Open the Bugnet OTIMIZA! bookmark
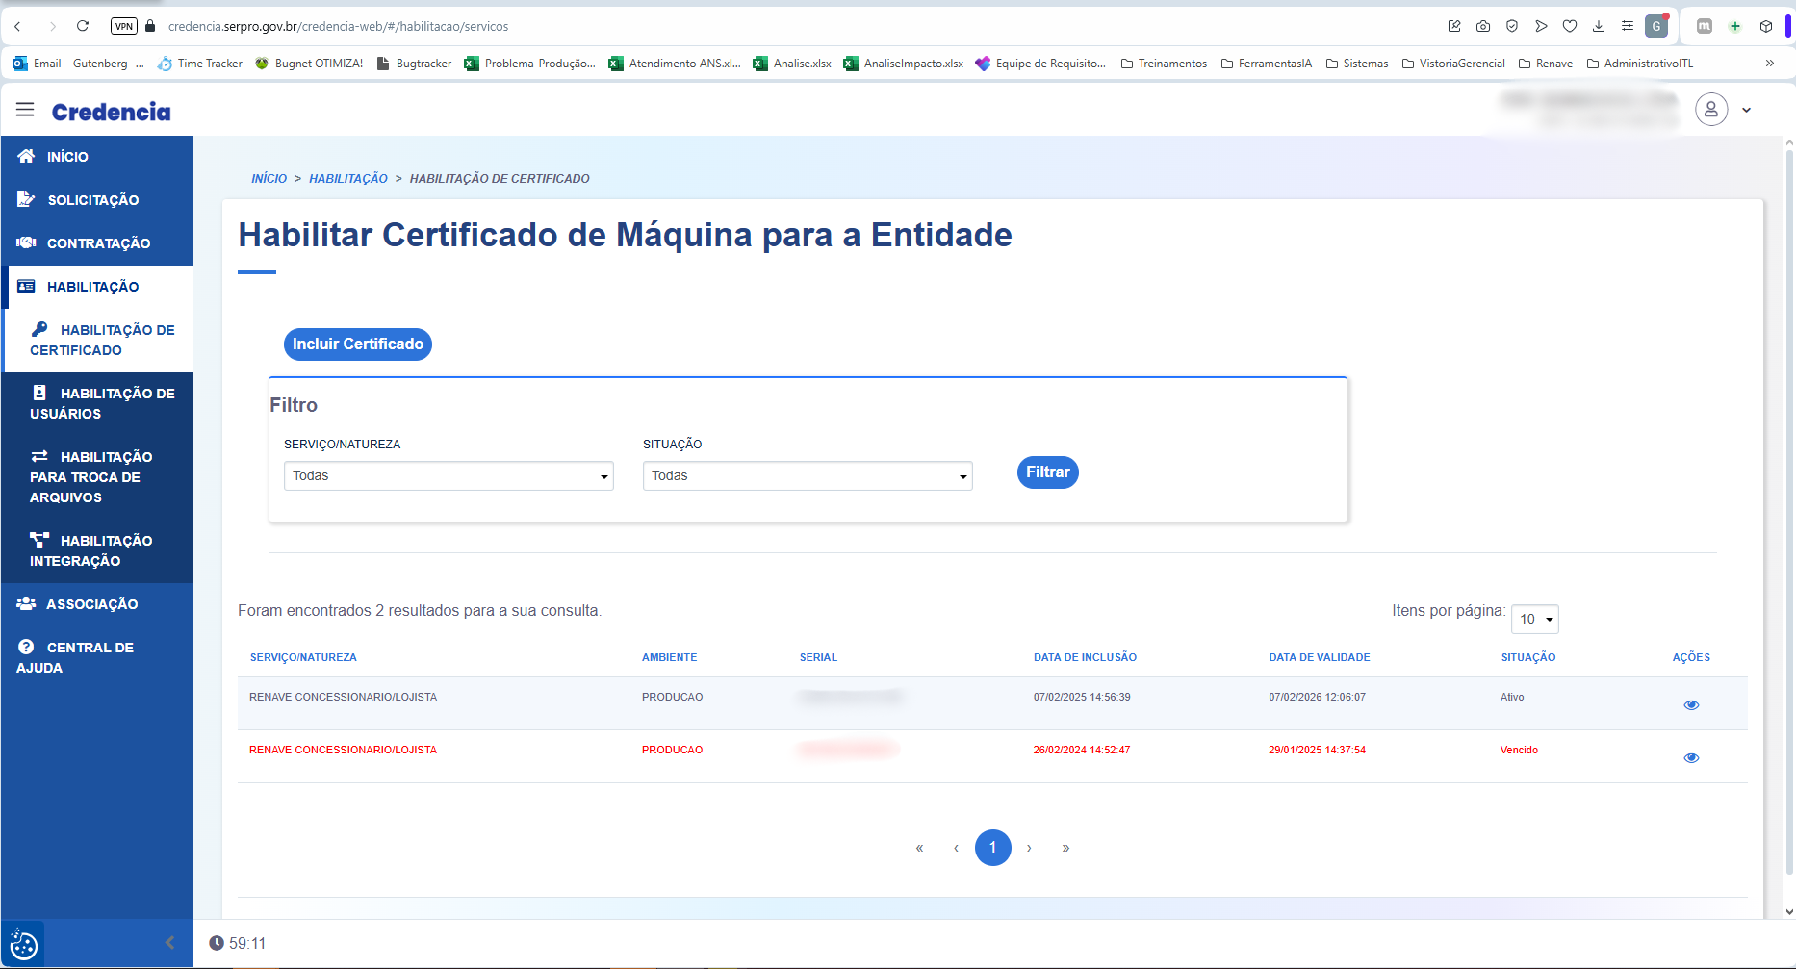Image resolution: width=1796 pixels, height=969 pixels. click(309, 64)
